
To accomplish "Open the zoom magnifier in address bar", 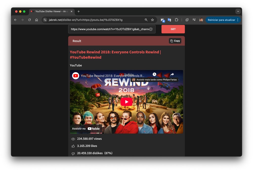I will (x=146, y=20).
